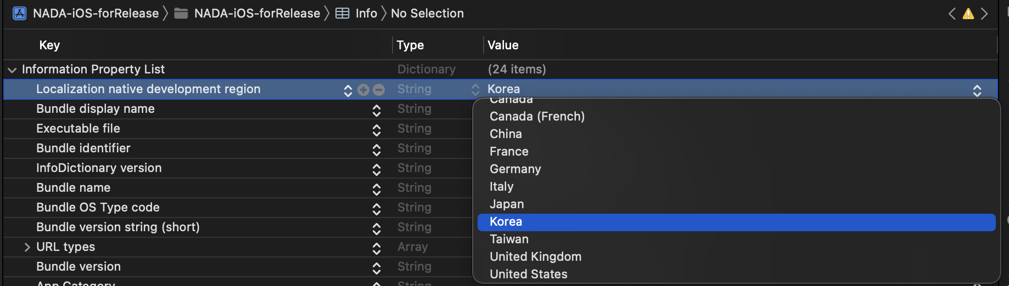Viewport: 1009px width, 286px height.
Task: Open the String type stepper for Localization row
Action: (475, 90)
